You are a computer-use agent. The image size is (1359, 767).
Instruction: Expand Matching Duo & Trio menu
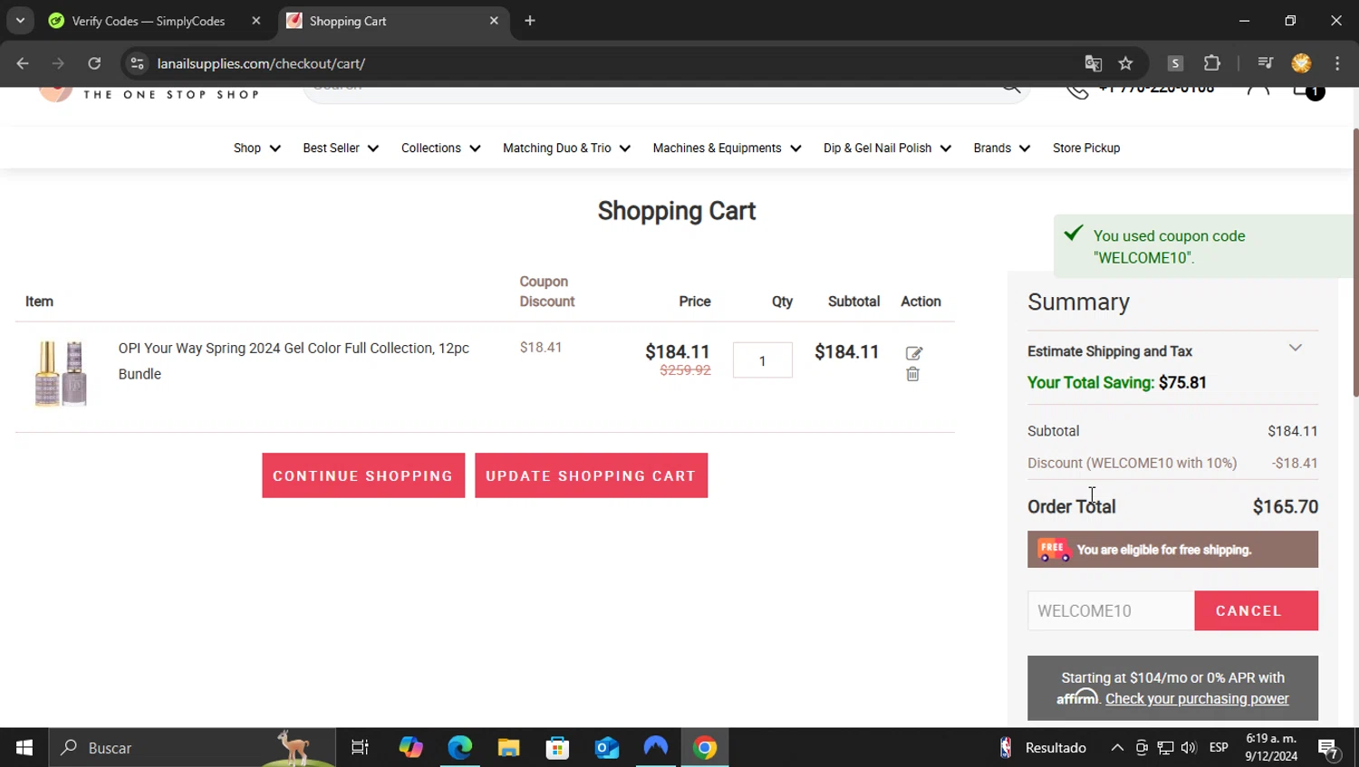coord(566,149)
